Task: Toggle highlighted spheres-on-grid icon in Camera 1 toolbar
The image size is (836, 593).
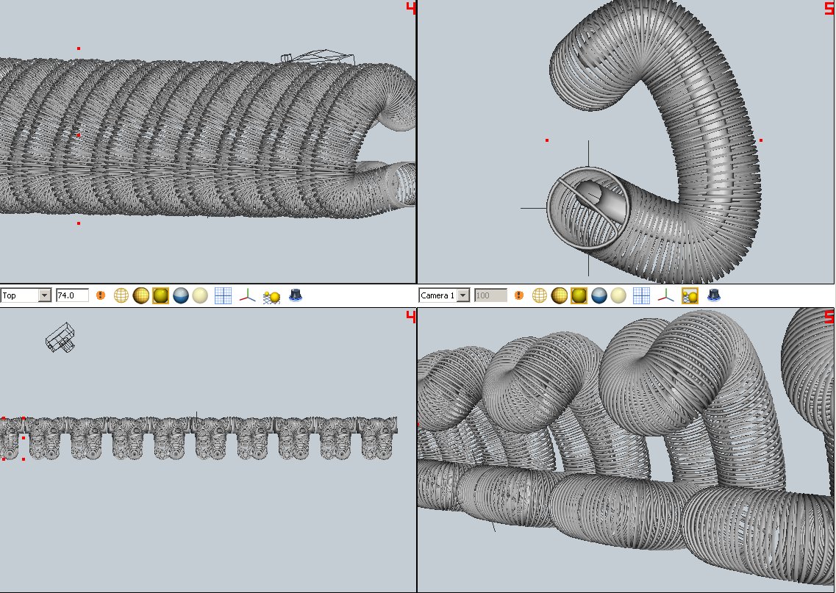Action: (690, 295)
